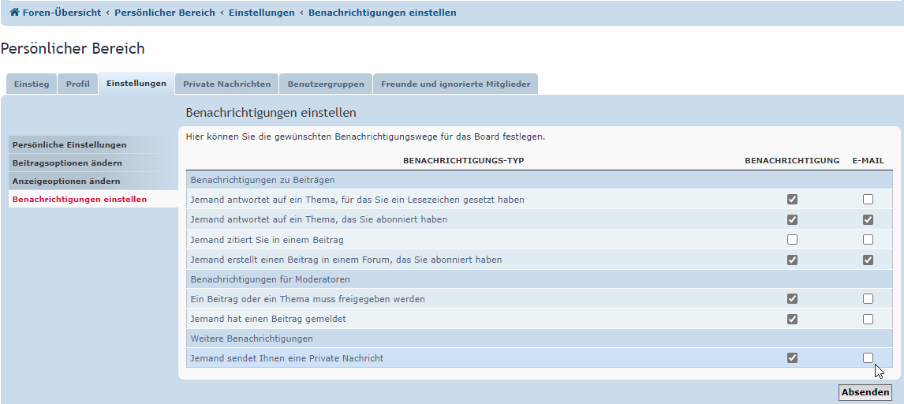Viewport: 904px width, 404px height.
Task: Open Anzeigeoptionen ändern in sidebar
Action: click(x=66, y=181)
